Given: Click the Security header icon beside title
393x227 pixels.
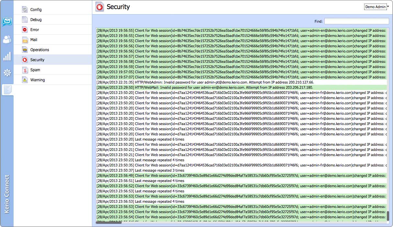Looking at the screenshot, I should [100, 7].
